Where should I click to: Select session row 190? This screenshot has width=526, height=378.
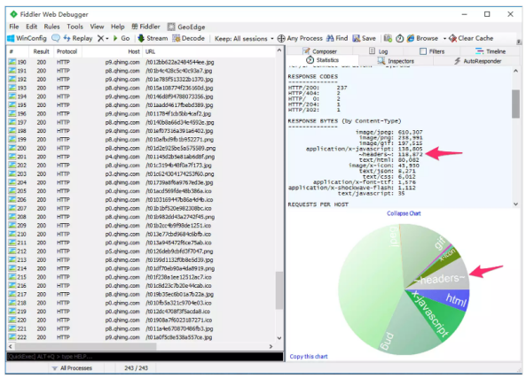tap(141, 62)
